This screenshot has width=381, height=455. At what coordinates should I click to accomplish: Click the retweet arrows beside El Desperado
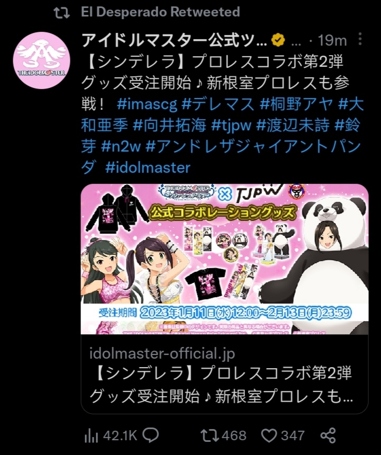(61, 13)
